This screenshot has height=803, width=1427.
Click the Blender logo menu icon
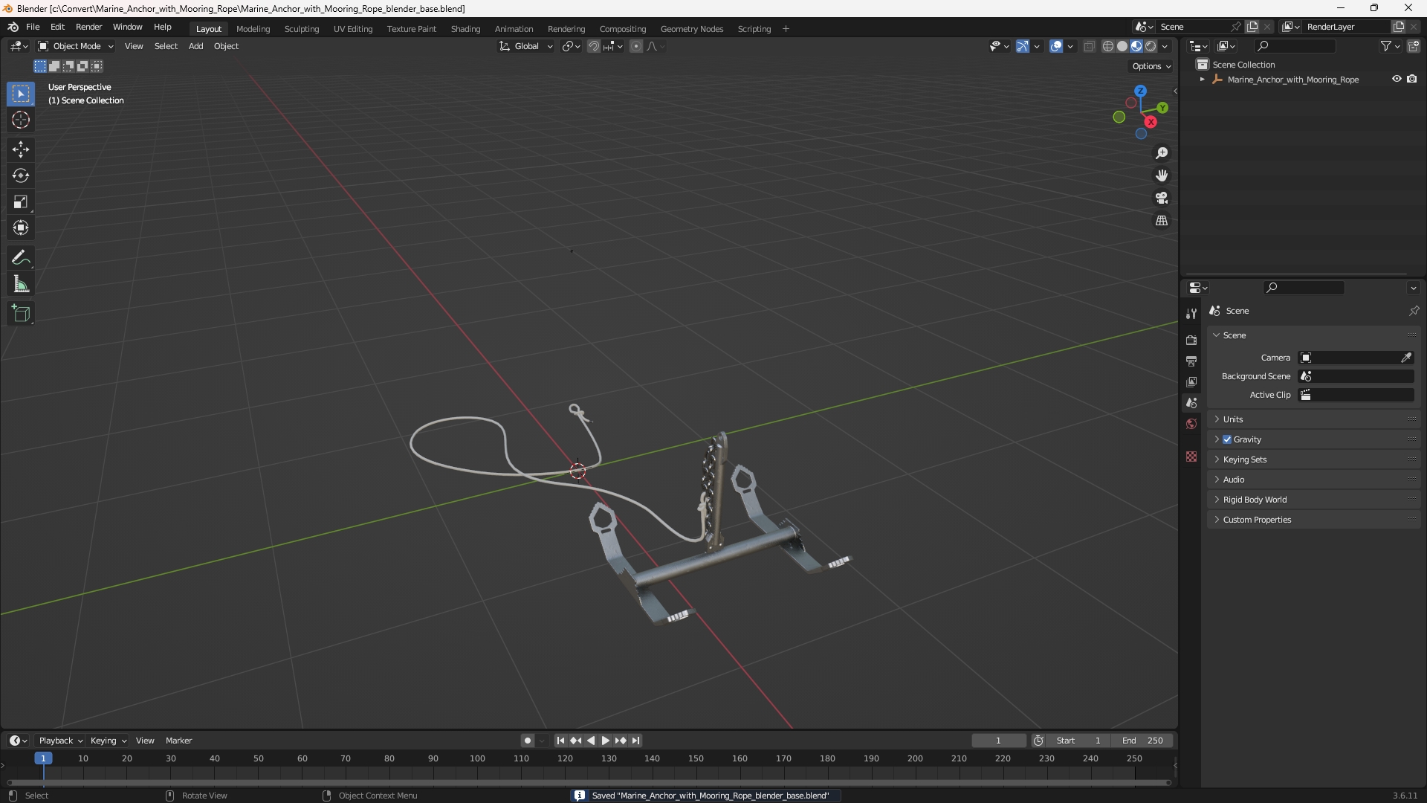click(13, 27)
